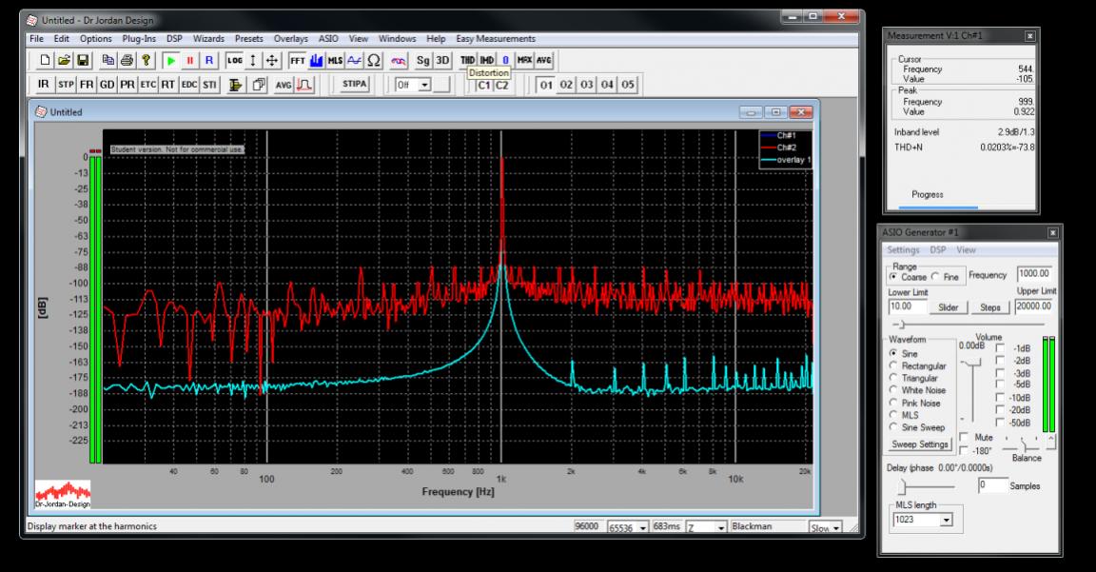Select the FFT analyzer mode
The image size is (1096, 572).
297,61
